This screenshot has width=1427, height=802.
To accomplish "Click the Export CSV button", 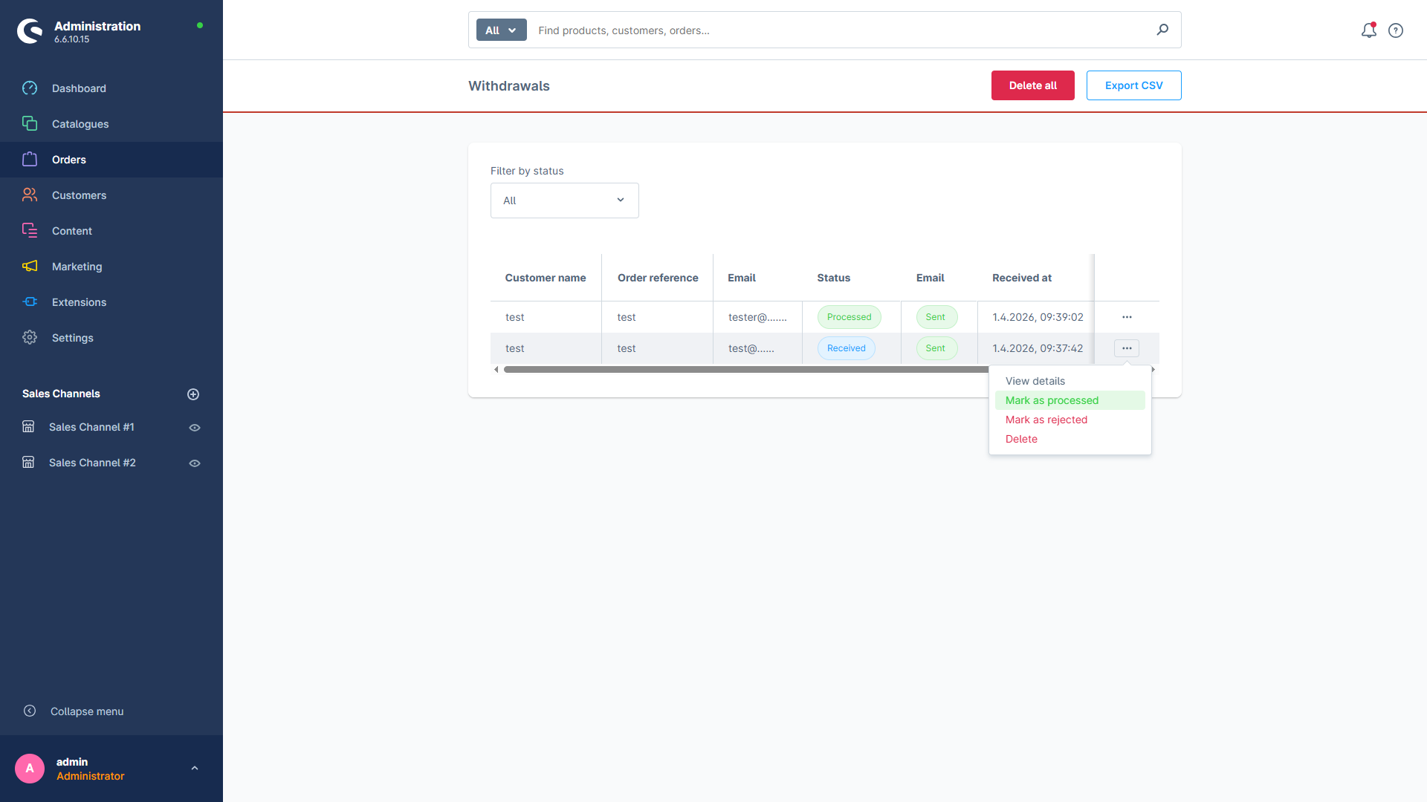I will tap(1134, 85).
